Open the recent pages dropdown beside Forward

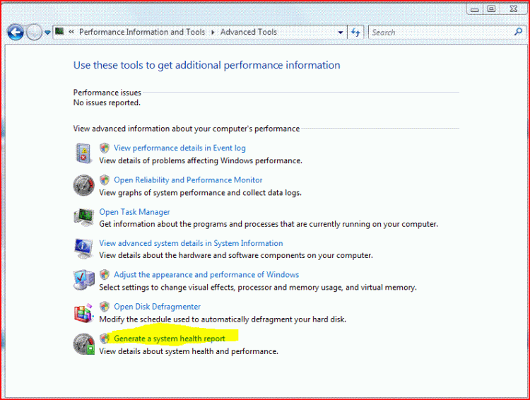(x=47, y=33)
